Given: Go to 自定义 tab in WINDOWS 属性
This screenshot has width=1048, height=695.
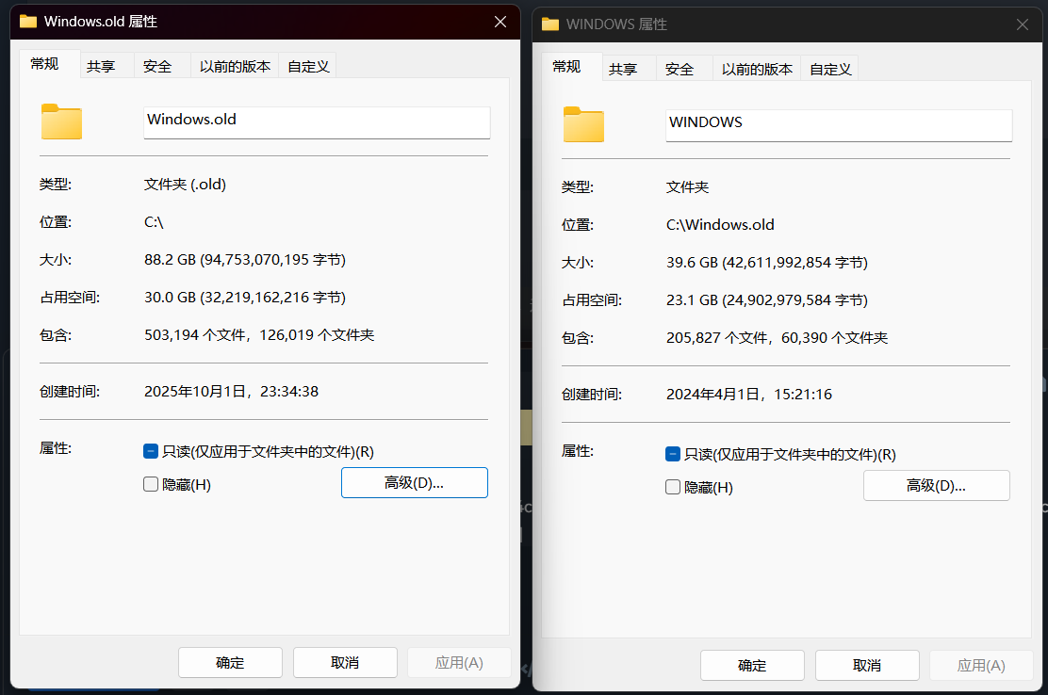Looking at the screenshot, I should pyautogui.click(x=830, y=69).
